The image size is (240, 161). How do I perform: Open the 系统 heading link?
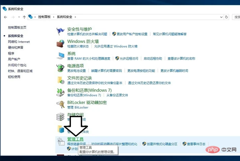click(x=71, y=54)
